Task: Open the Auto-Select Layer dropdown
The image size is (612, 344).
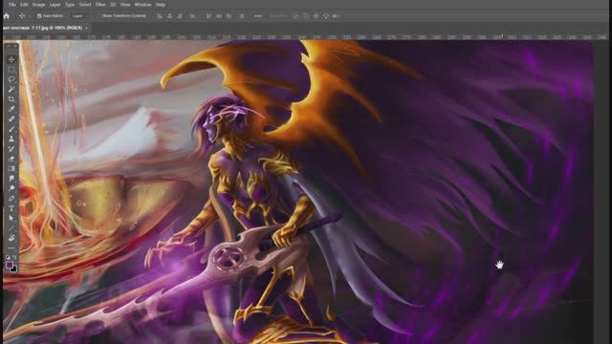Action: pos(80,16)
